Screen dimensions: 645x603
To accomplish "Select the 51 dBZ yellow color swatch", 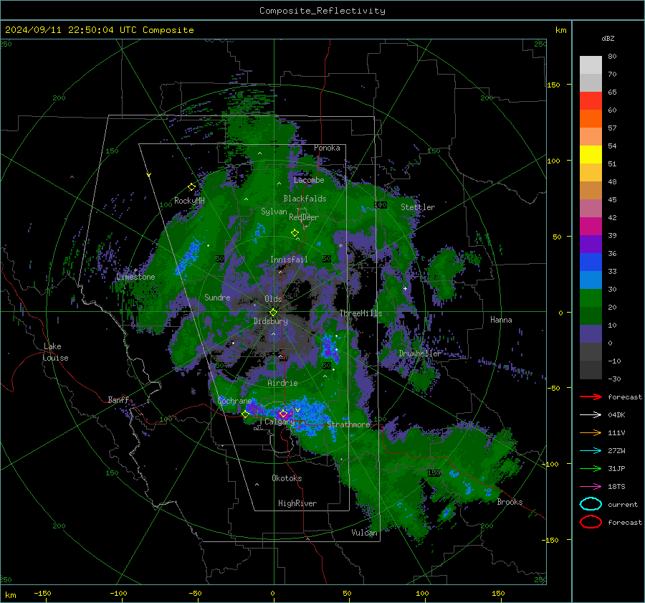I will 591,155.
